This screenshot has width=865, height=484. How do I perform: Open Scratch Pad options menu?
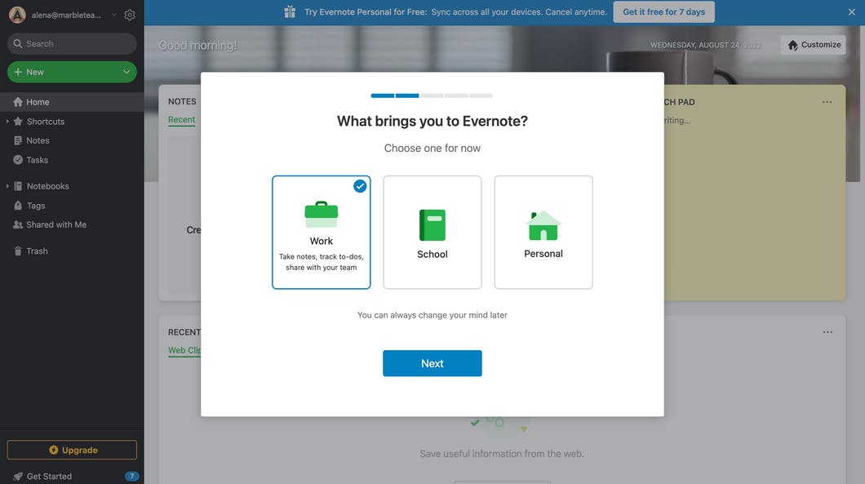(x=827, y=101)
